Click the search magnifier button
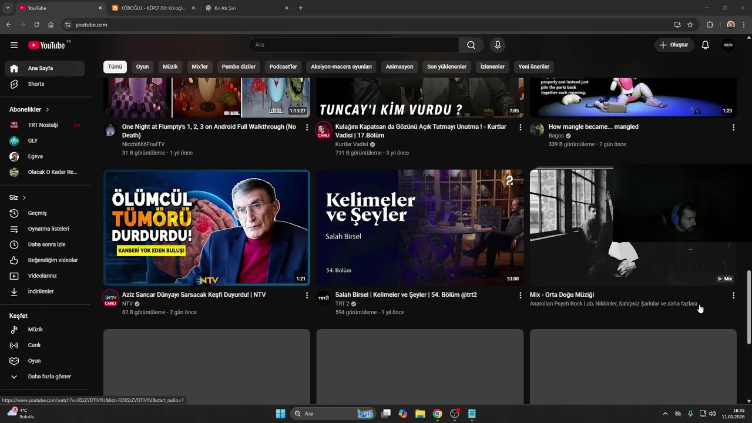The width and height of the screenshot is (752, 423). pyautogui.click(x=471, y=45)
